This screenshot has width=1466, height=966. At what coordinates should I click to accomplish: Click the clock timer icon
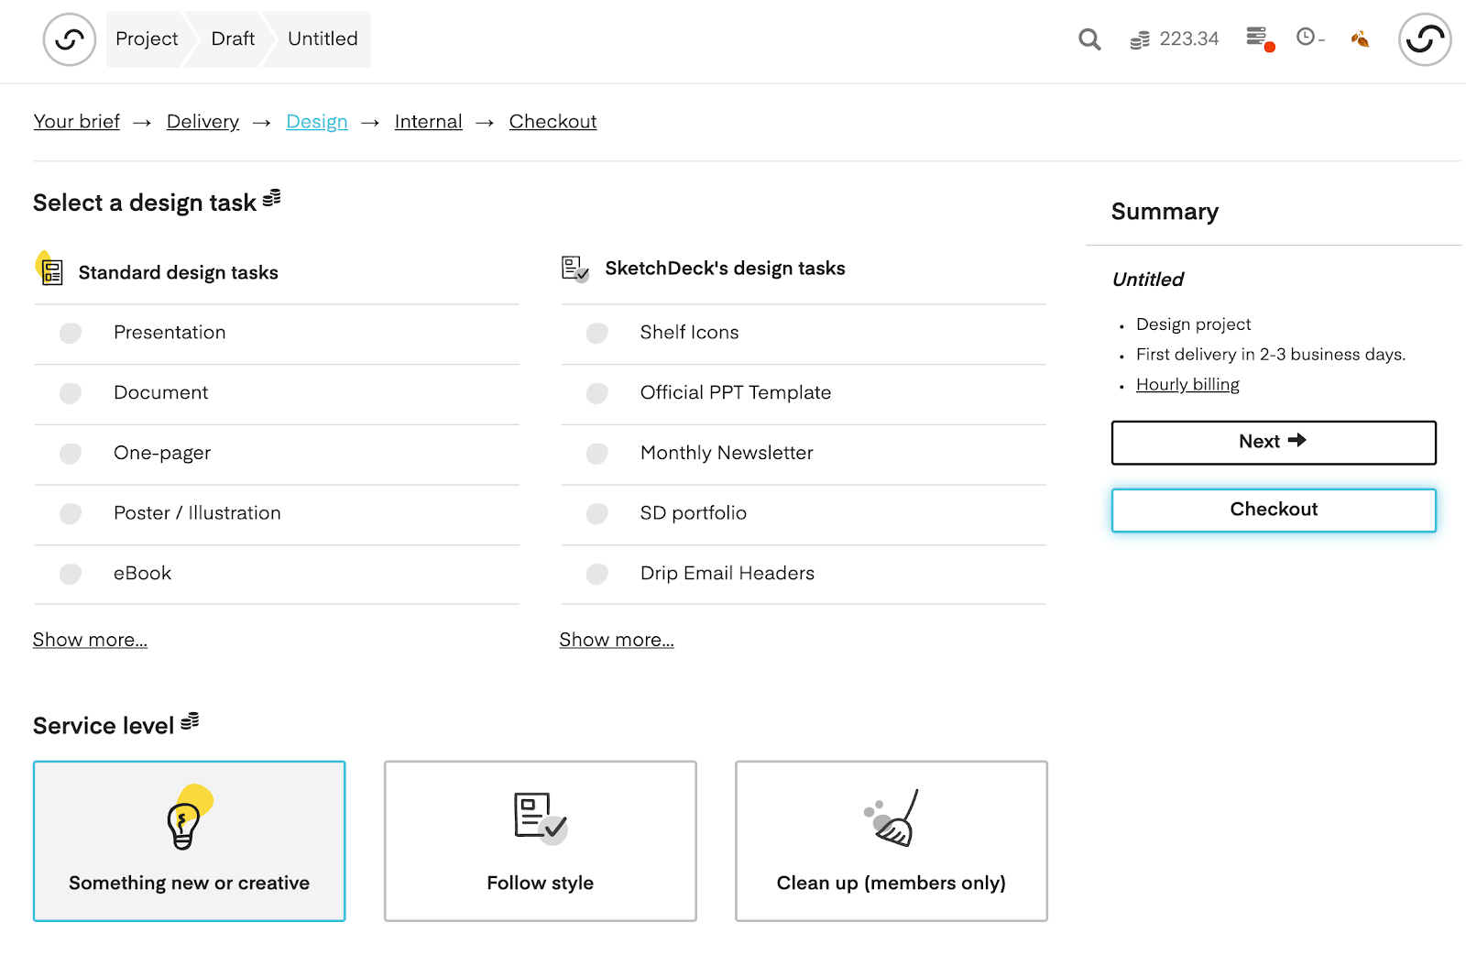(1306, 37)
